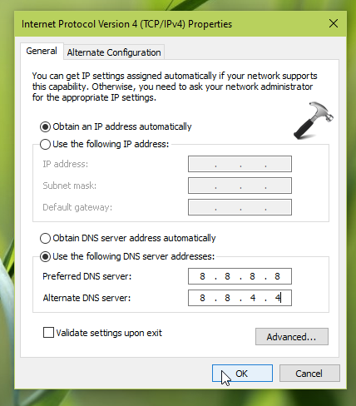Click the hammer icon watermark

click(314, 121)
